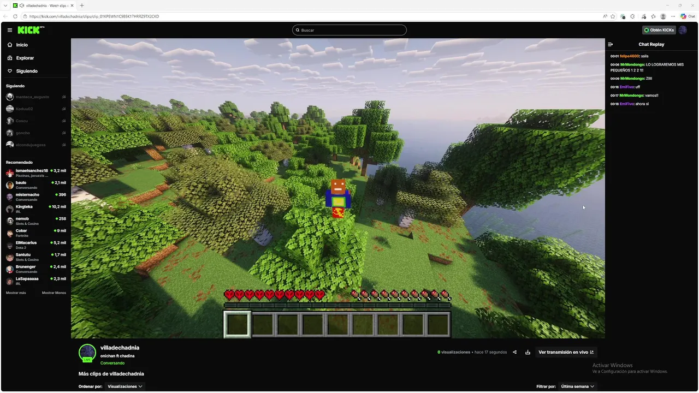Open the user profile avatar menu
Viewport: 699px width, 393px height.
pyautogui.click(x=683, y=30)
